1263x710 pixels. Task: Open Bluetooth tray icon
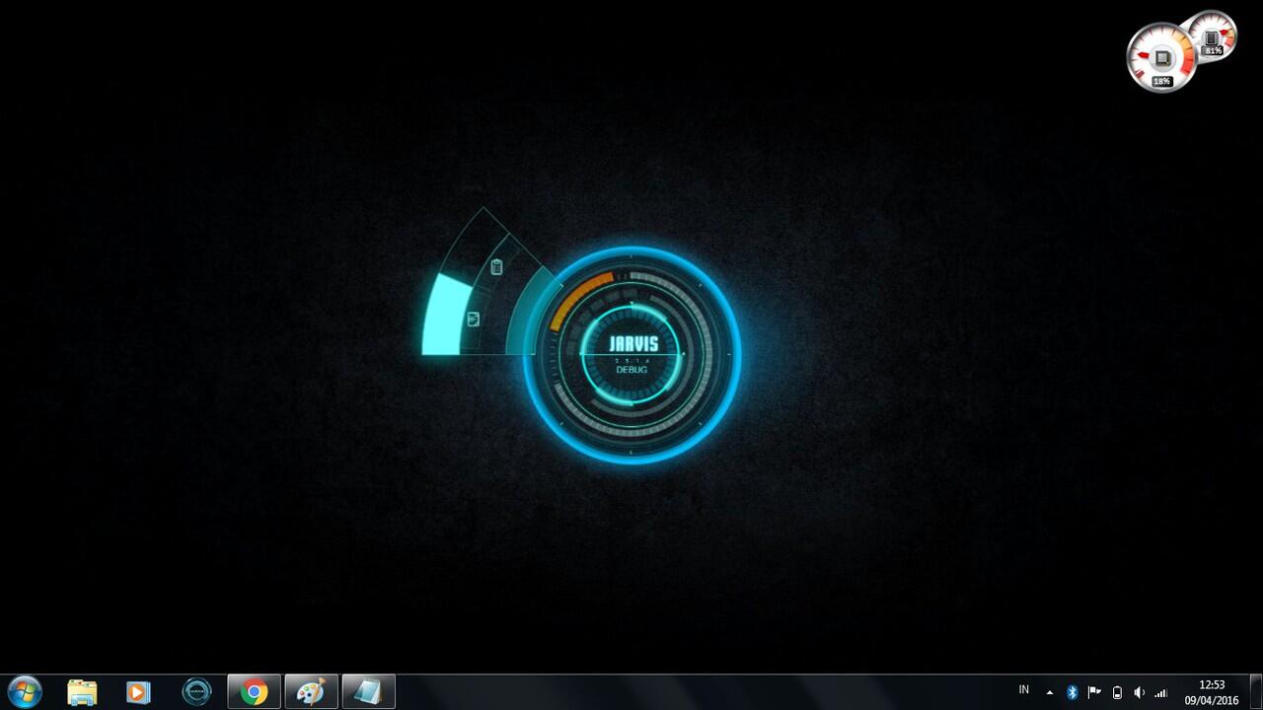pyautogui.click(x=1072, y=692)
